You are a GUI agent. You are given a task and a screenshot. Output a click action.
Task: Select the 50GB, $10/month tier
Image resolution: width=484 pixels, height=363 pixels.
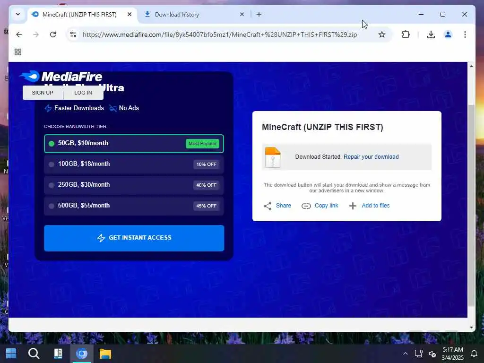point(134,144)
